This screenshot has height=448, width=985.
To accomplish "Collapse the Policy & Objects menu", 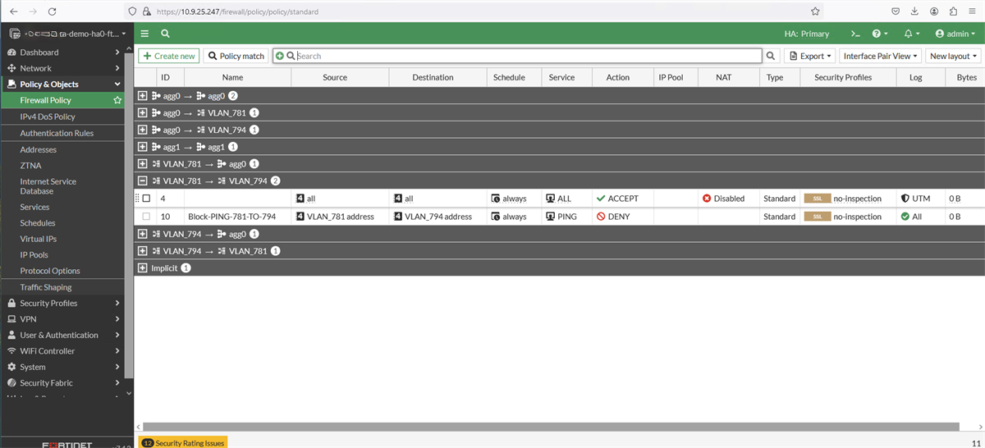I will [62, 84].
